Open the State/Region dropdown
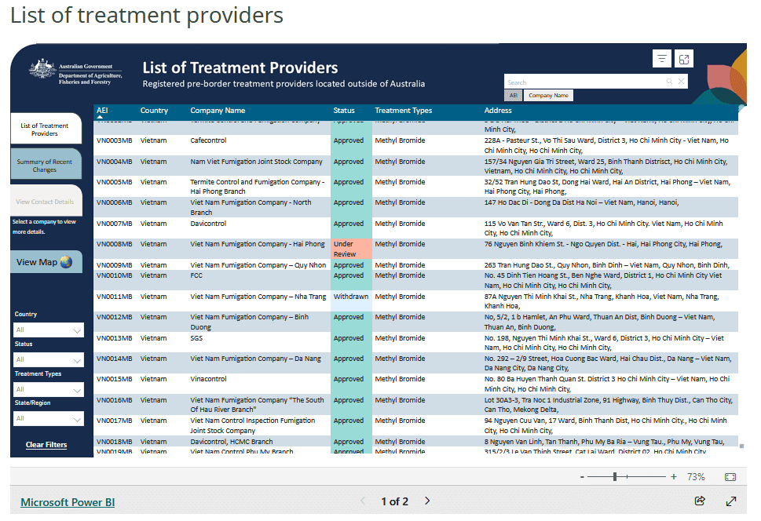Image resolution: width=761 pixels, height=521 pixels. [48, 419]
